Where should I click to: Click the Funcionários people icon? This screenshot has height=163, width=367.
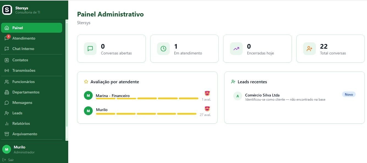click(x=7, y=82)
